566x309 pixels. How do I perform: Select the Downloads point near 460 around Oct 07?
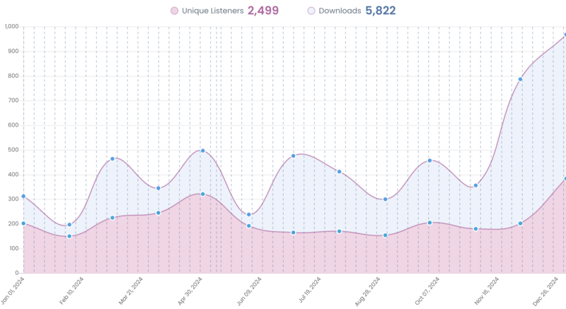(x=429, y=161)
